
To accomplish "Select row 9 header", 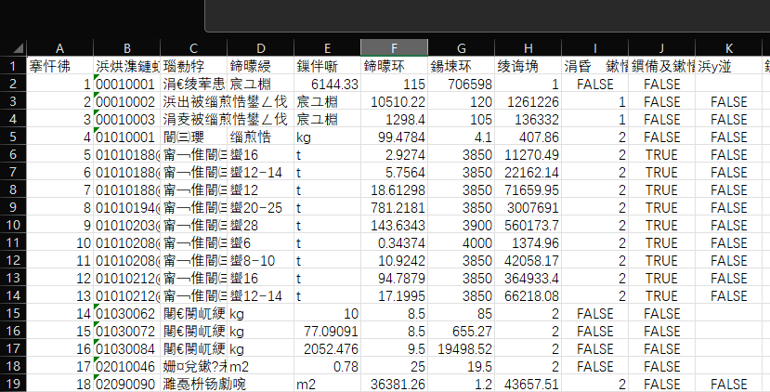I will tap(13, 207).
